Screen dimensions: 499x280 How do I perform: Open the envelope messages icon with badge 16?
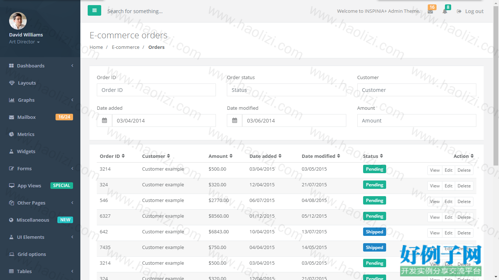coord(430,11)
